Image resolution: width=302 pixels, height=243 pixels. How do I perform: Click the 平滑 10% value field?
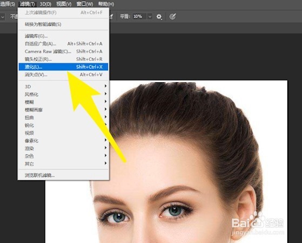pos(140,17)
